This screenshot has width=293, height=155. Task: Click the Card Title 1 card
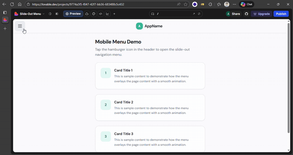(150, 76)
